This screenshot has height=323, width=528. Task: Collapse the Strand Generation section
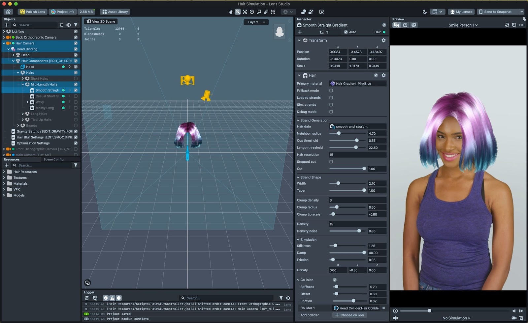298,121
